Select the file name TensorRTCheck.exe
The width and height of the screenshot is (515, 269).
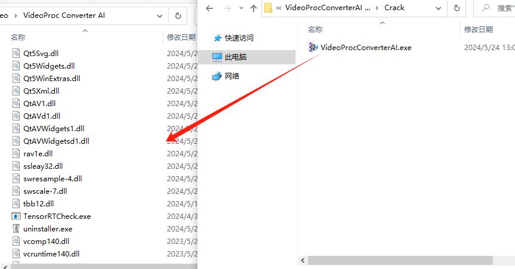tap(57, 217)
